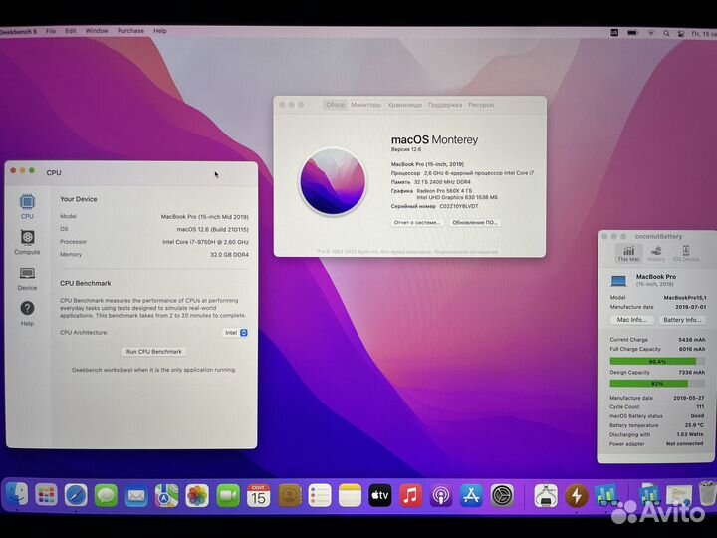This screenshot has height=538, width=717.
Task: Click the 82% design capacity bar
Action: [657, 384]
